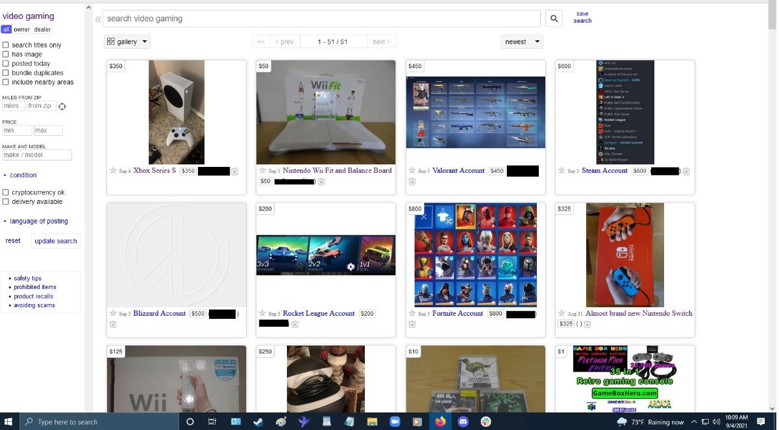The image size is (779, 430).
Task: Click the miles distance input
Action: [x=13, y=106]
